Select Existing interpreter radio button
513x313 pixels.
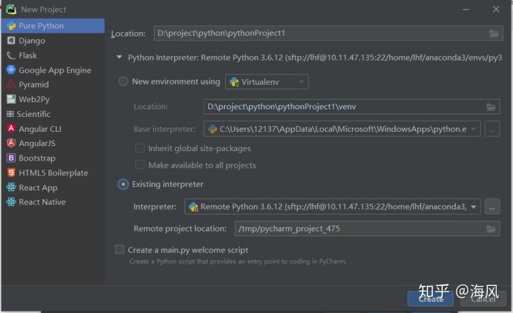coord(123,185)
